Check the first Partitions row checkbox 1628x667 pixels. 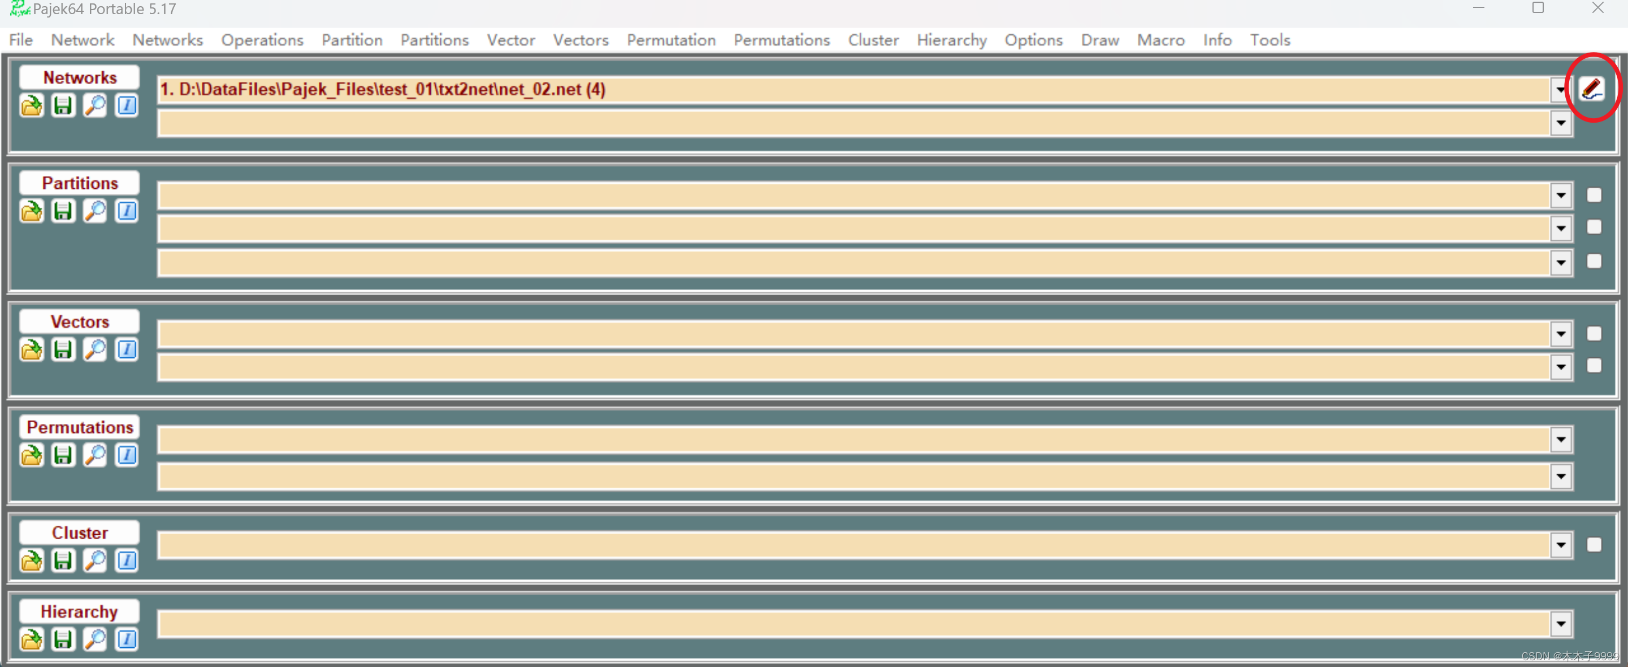coord(1594,196)
